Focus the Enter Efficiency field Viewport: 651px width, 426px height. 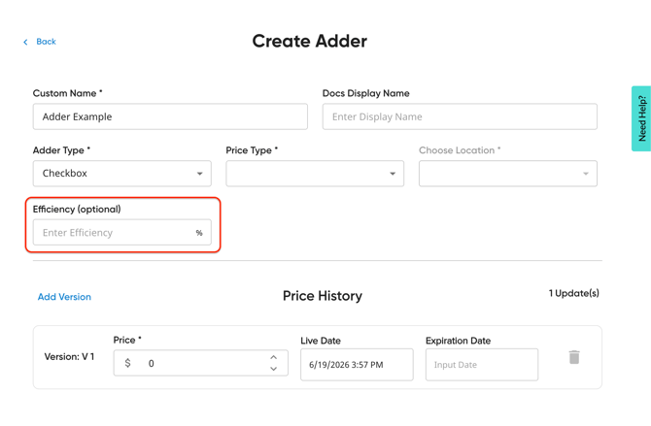pos(122,232)
